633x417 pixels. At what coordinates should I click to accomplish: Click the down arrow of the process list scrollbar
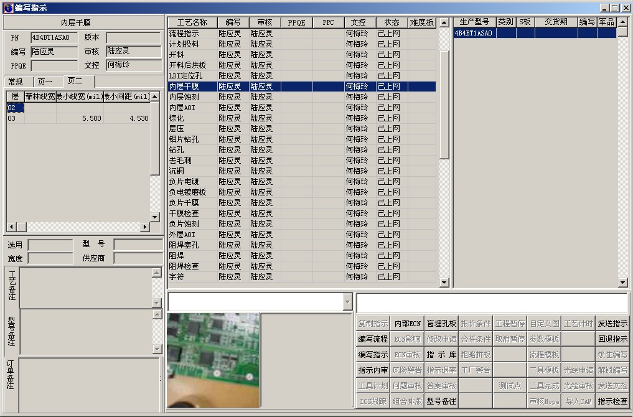444,283
